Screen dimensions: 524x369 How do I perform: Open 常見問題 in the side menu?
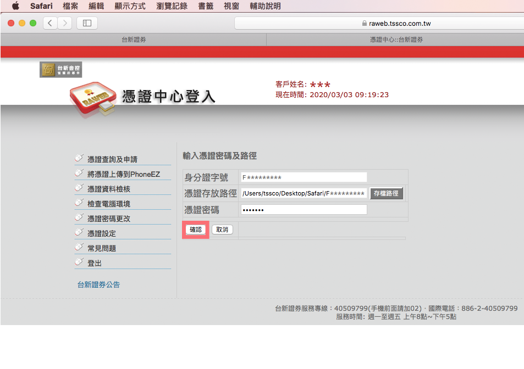click(102, 249)
